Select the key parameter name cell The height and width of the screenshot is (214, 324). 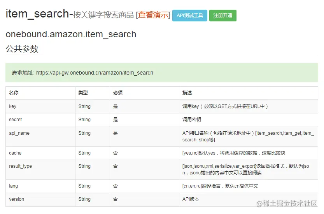coord(13,106)
